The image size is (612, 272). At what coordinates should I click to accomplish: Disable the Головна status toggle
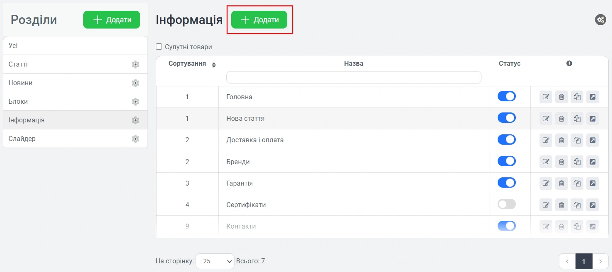click(x=506, y=96)
